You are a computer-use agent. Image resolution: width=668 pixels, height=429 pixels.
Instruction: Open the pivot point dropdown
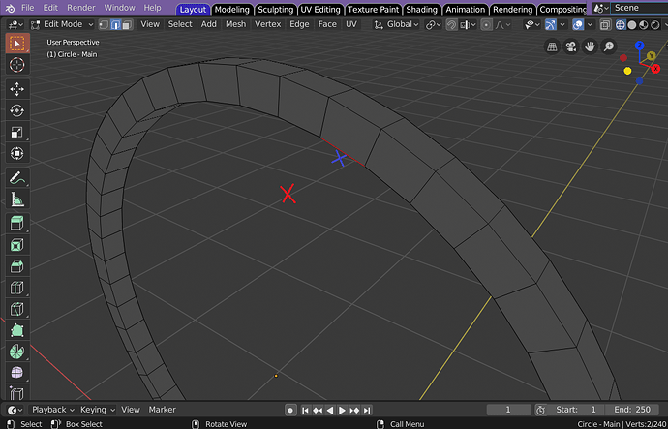point(434,25)
